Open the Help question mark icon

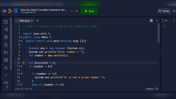(x=7, y=87)
